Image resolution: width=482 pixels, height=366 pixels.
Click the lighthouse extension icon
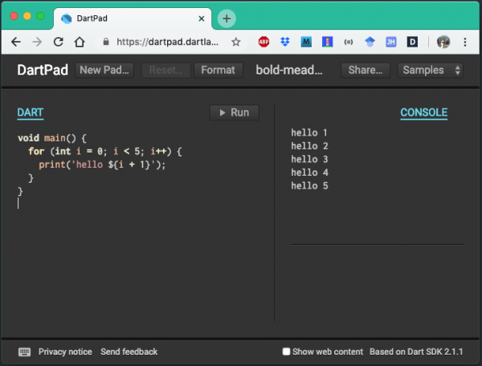(x=328, y=42)
